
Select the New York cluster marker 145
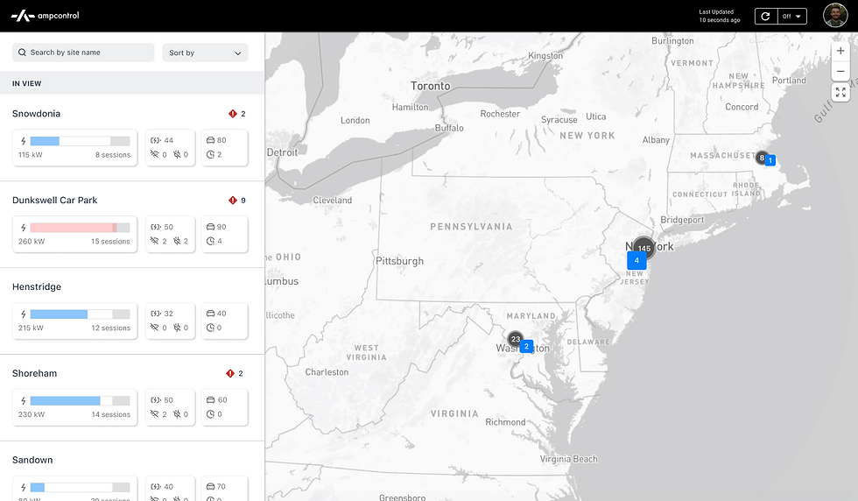(644, 248)
